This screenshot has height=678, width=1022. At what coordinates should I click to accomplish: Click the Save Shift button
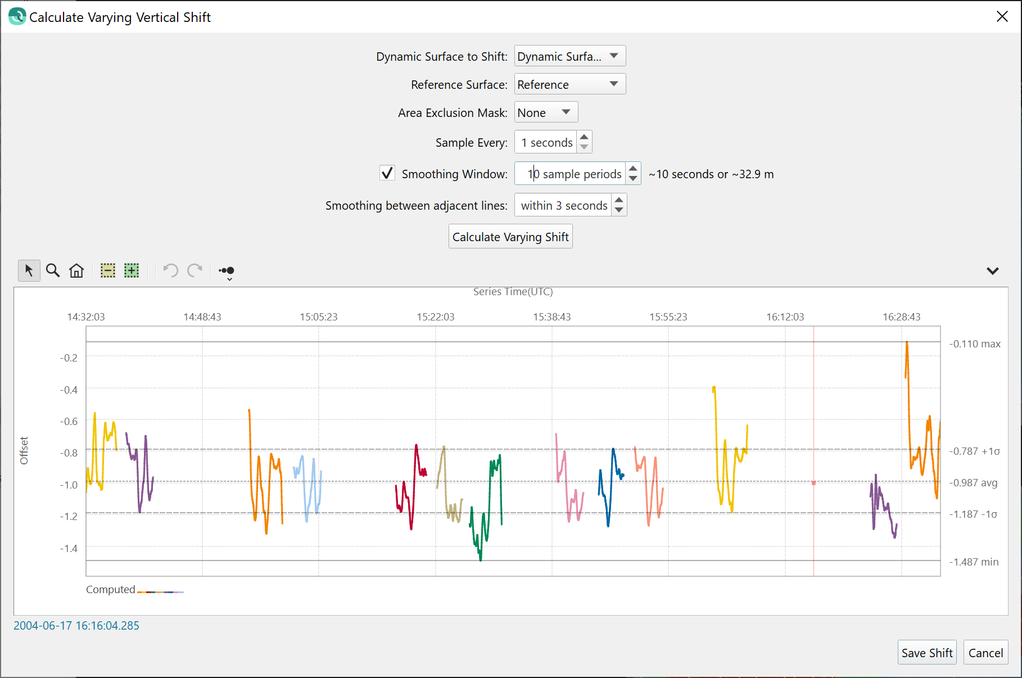pos(926,653)
